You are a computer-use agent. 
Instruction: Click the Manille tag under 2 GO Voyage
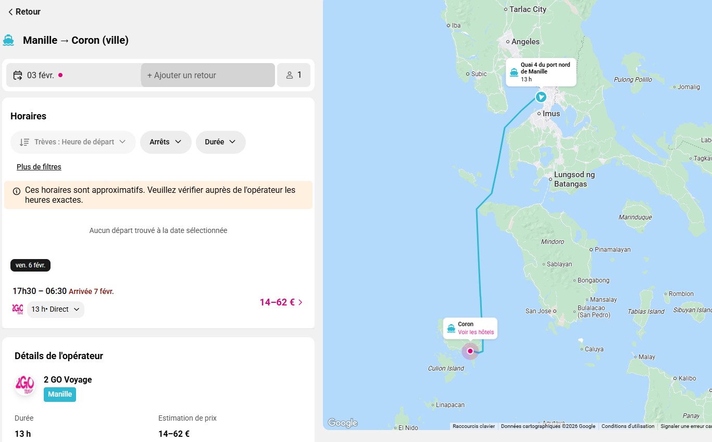(x=60, y=394)
